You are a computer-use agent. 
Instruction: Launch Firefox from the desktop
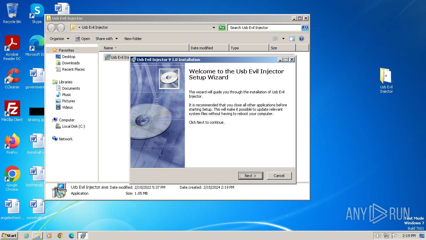pos(12,144)
